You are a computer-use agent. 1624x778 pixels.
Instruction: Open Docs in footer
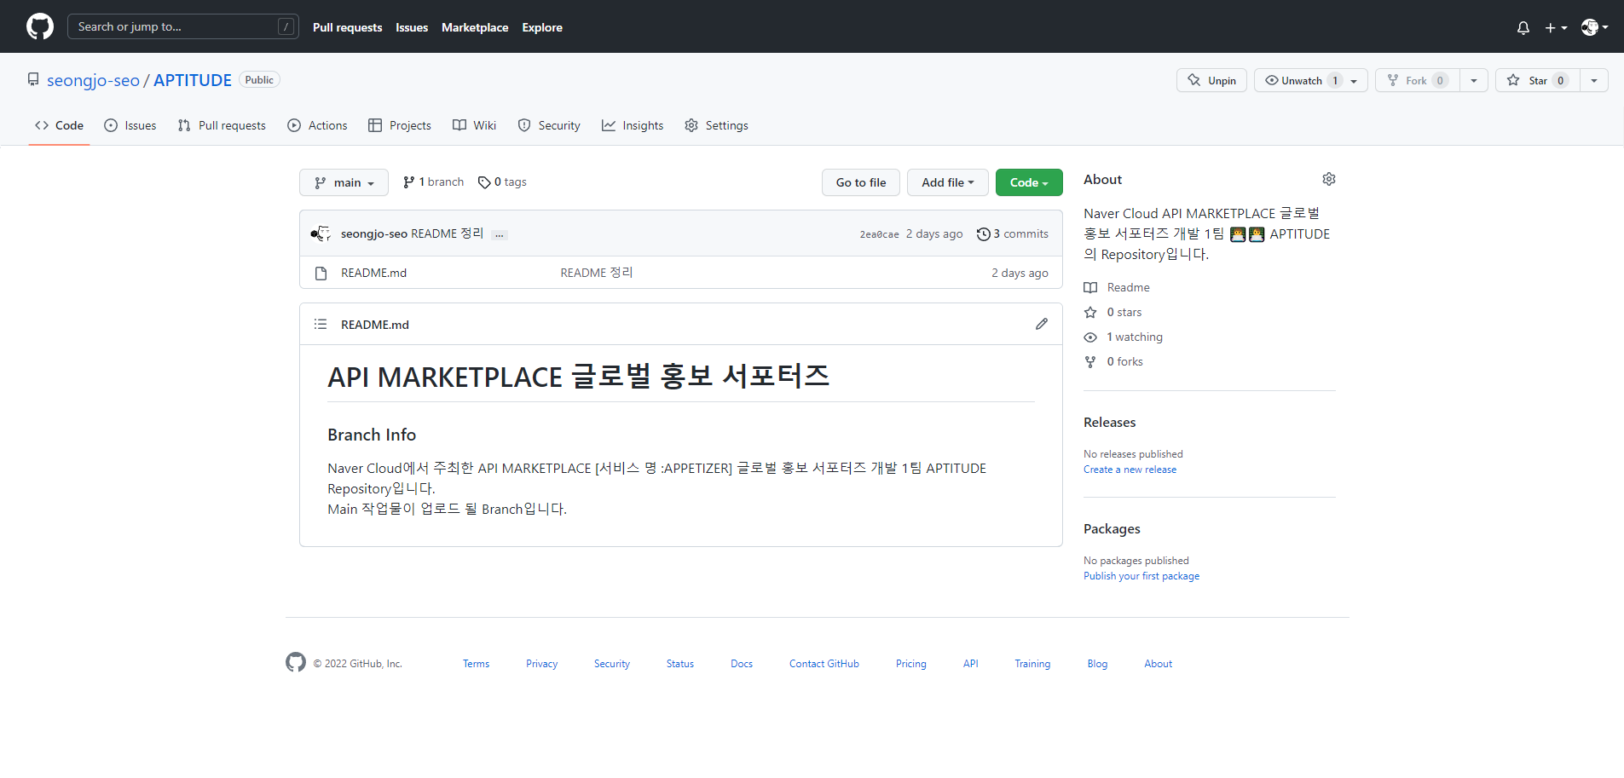742,664
